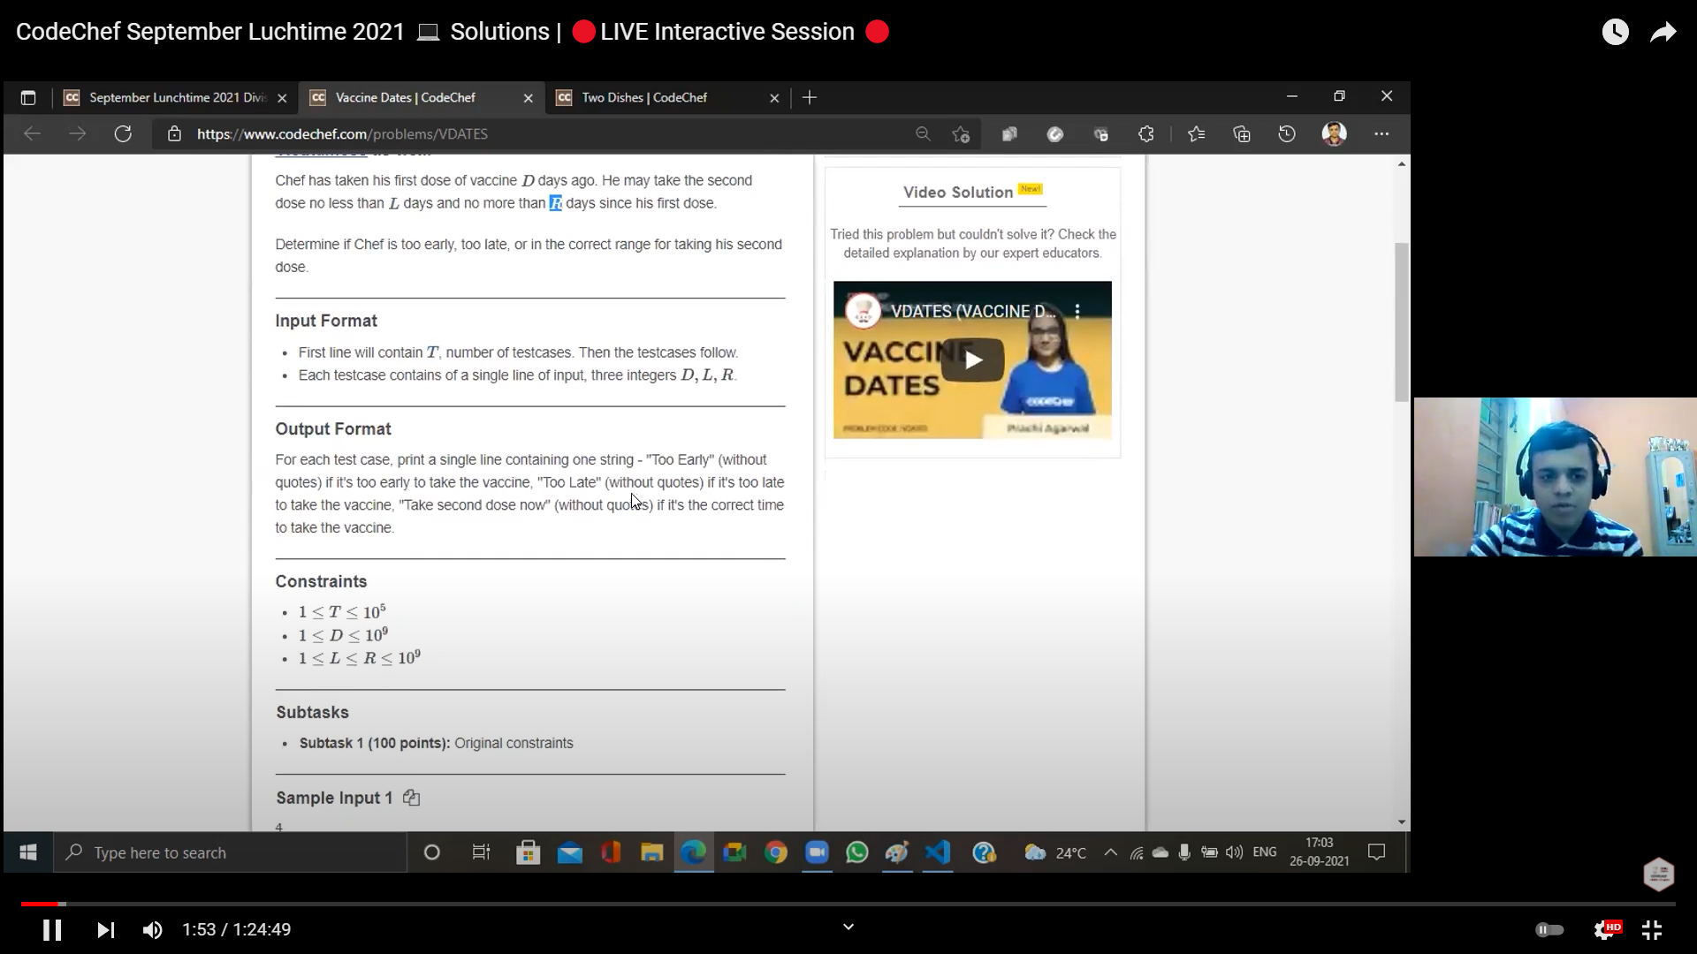Seek on the red video progress bar
1697x954 pixels.
(x=848, y=904)
